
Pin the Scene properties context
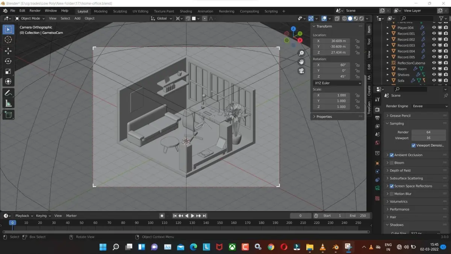(x=445, y=96)
